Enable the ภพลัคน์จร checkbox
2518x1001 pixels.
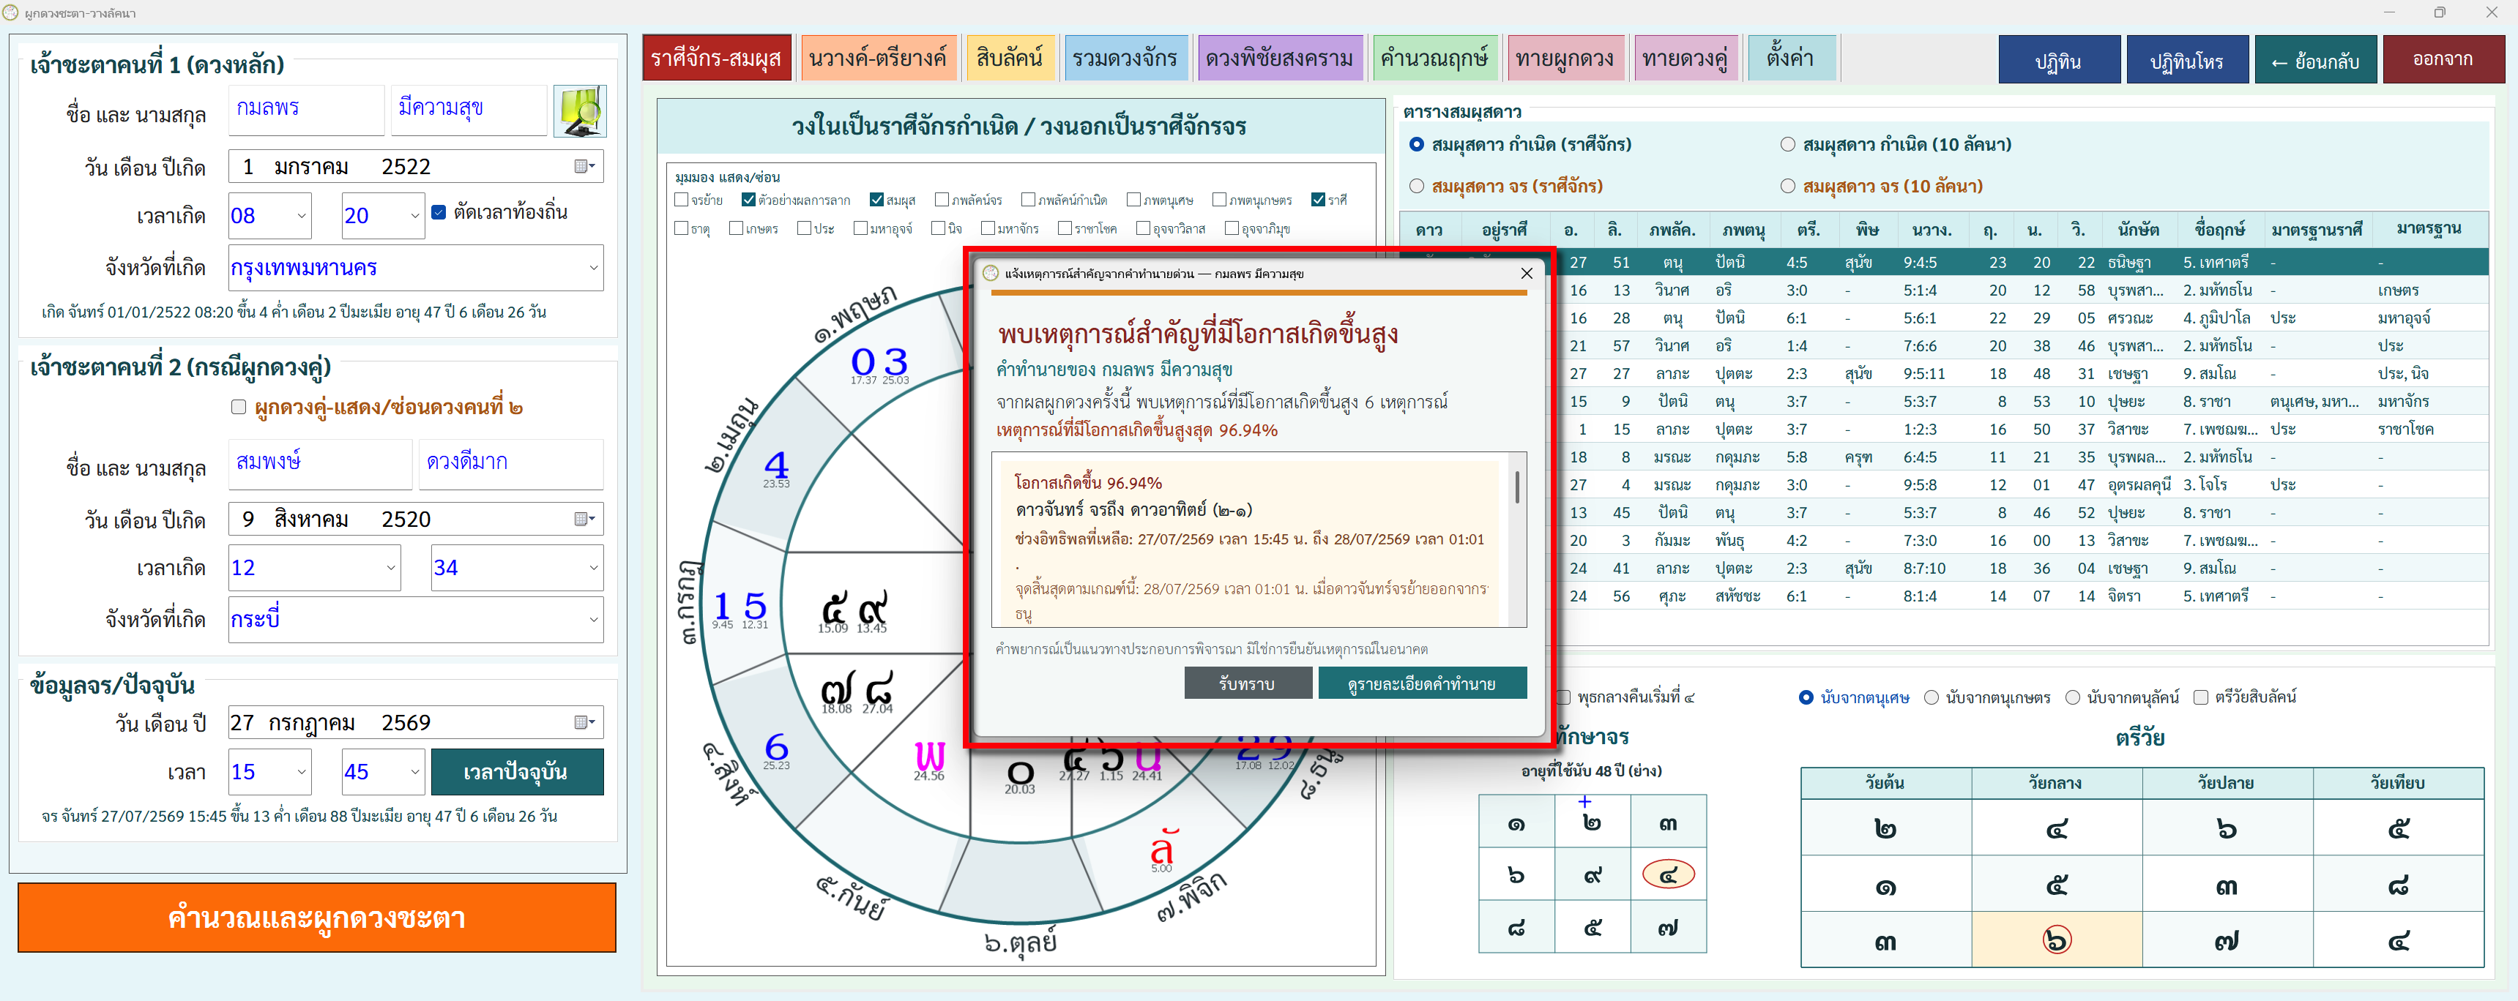click(x=942, y=200)
